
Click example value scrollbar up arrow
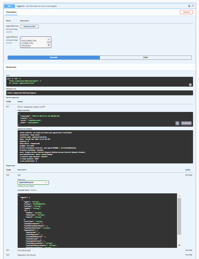pyautogui.click(x=179, y=196)
